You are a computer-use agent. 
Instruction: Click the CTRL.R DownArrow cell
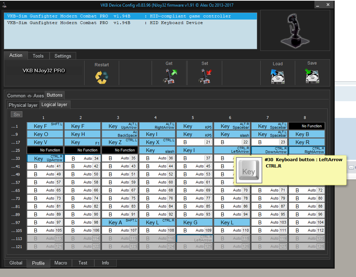tap(269, 150)
